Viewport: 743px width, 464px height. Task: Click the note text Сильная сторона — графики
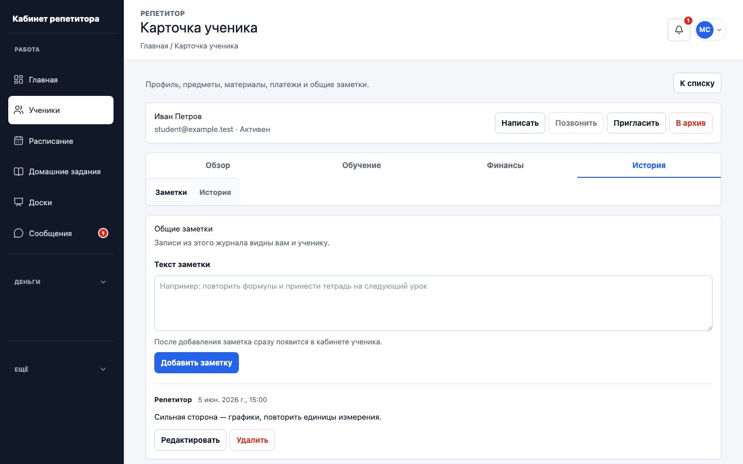click(268, 417)
